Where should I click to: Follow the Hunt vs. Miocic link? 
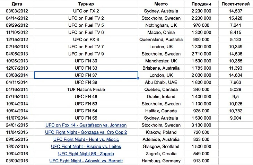[86, 139]
